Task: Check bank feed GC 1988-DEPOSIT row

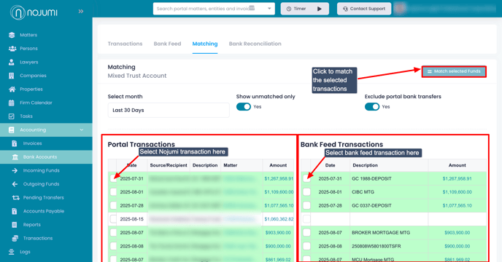Action: tap(306, 178)
